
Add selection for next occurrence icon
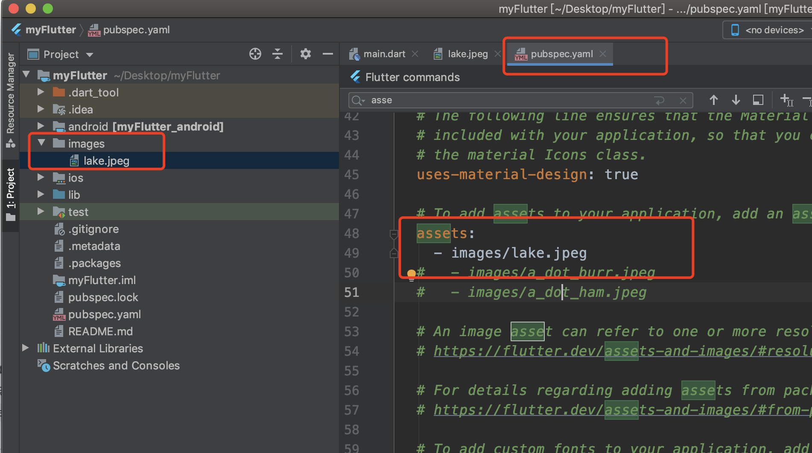point(786,100)
